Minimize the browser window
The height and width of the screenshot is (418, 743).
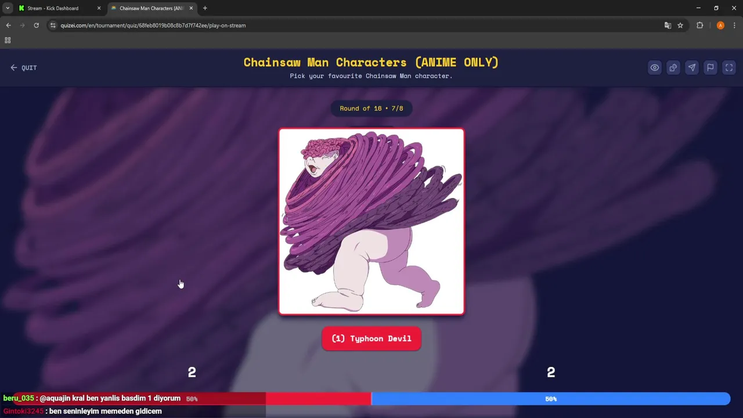click(698, 8)
